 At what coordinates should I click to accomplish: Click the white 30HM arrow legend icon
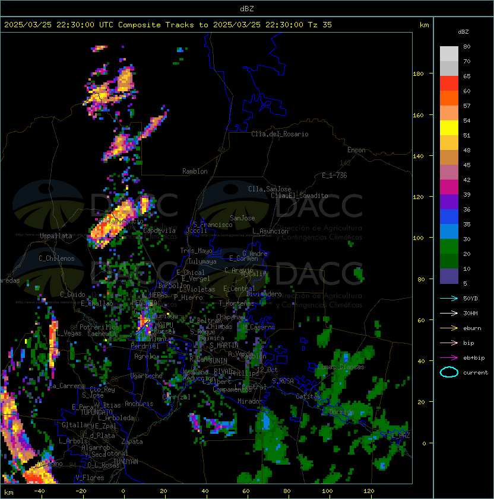449,313
